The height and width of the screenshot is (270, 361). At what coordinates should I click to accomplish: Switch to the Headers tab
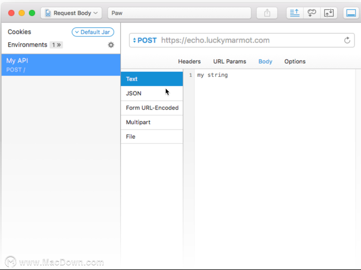[x=189, y=61]
